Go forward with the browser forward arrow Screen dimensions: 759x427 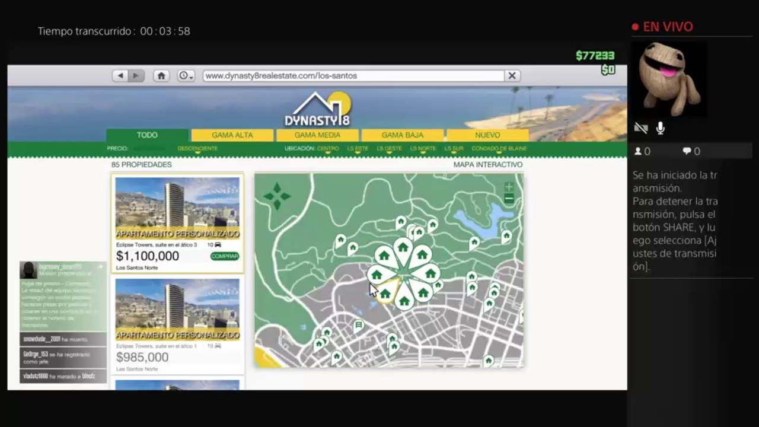tap(136, 76)
